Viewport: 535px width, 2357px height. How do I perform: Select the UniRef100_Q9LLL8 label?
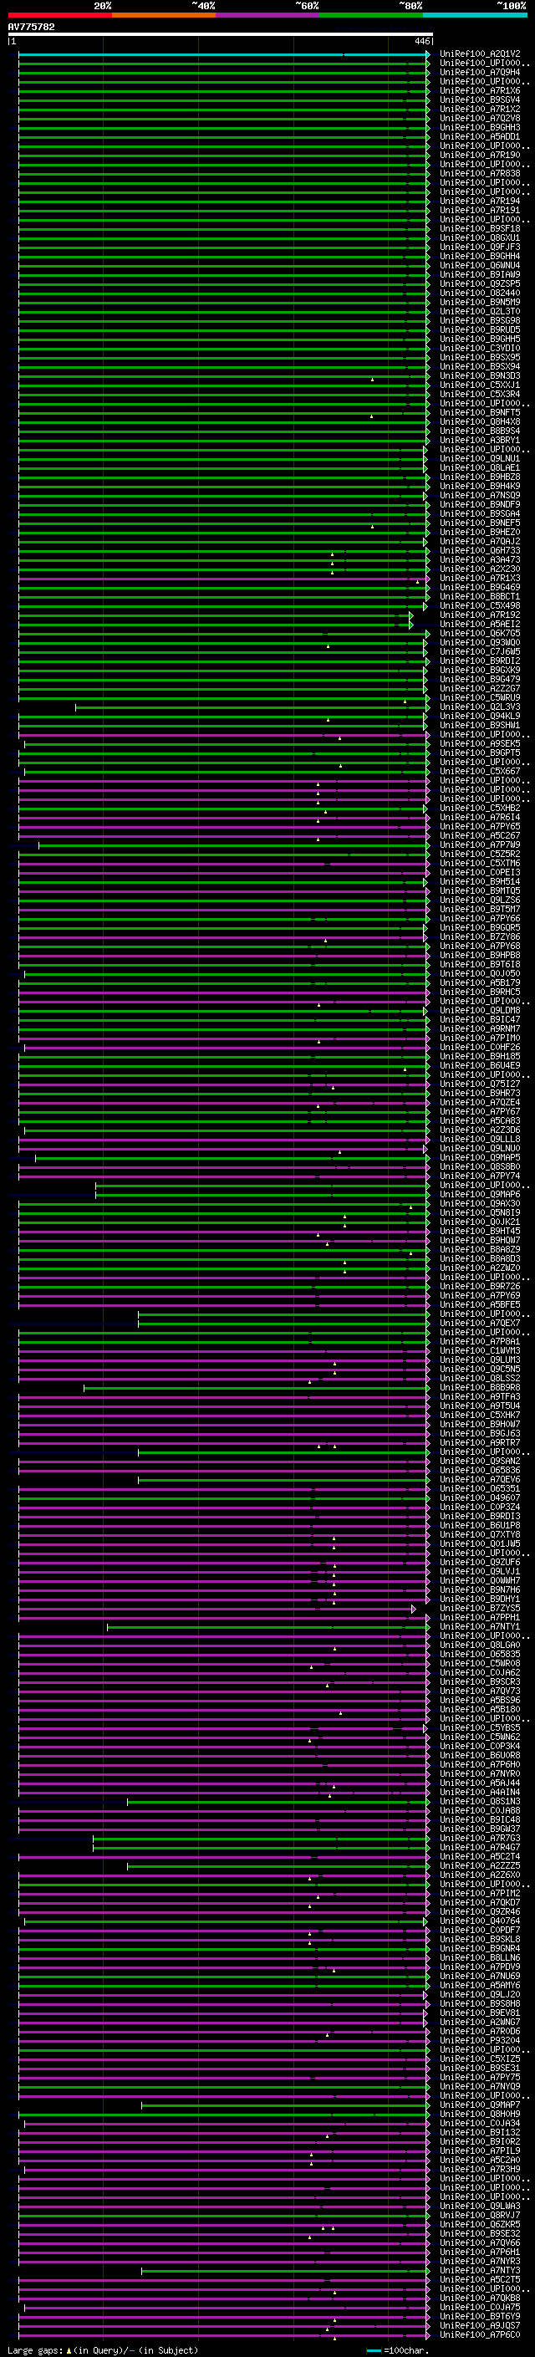(480, 1139)
